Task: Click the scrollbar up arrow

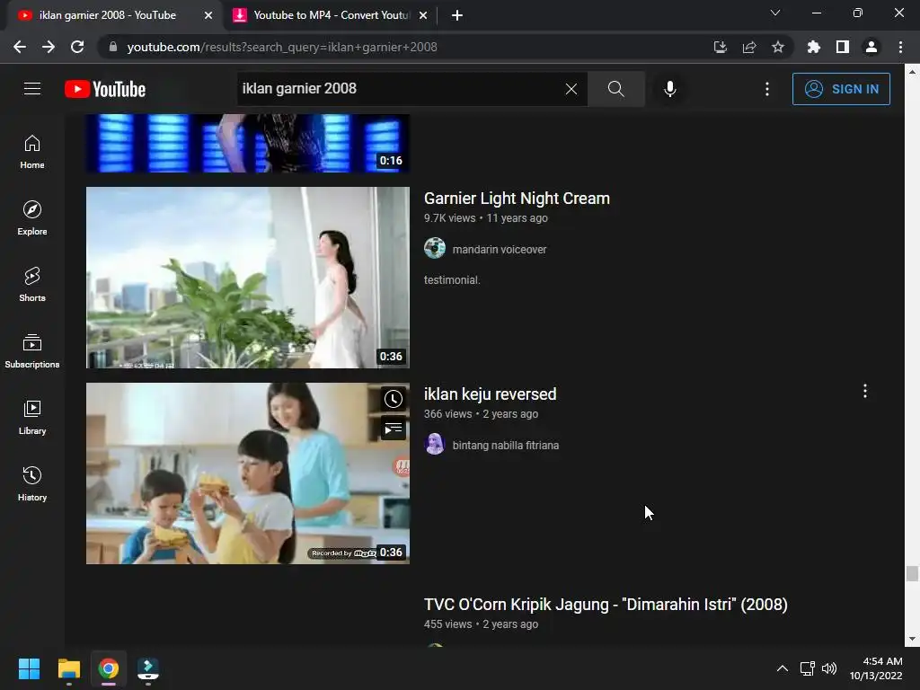Action: (912, 72)
